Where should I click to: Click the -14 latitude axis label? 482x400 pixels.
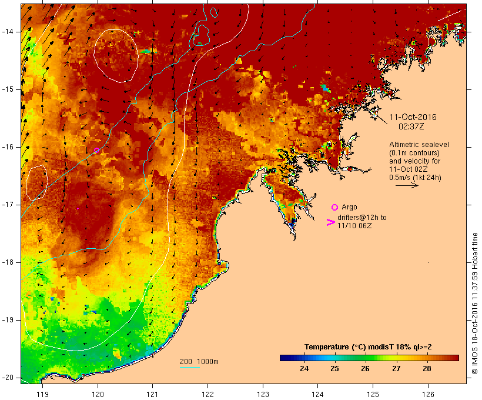(8, 32)
